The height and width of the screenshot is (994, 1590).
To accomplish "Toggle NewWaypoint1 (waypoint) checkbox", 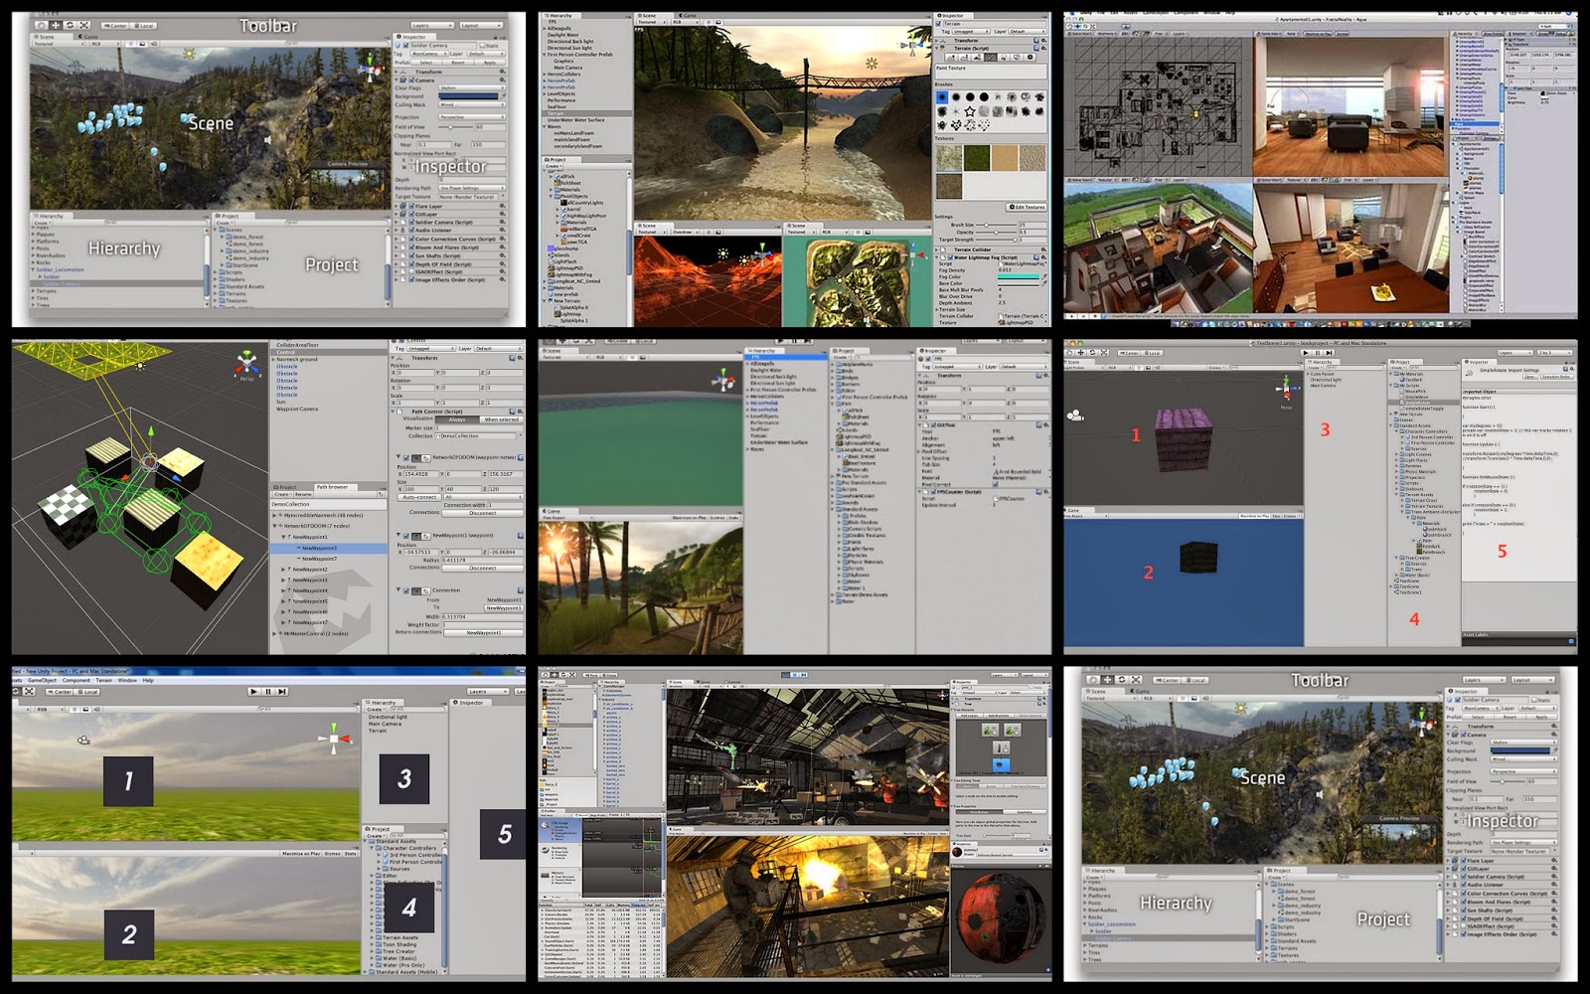I will coord(406,536).
